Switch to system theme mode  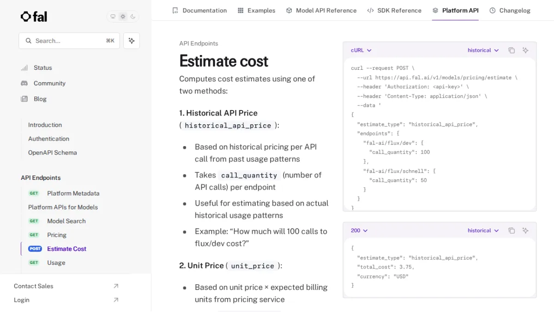[113, 17]
